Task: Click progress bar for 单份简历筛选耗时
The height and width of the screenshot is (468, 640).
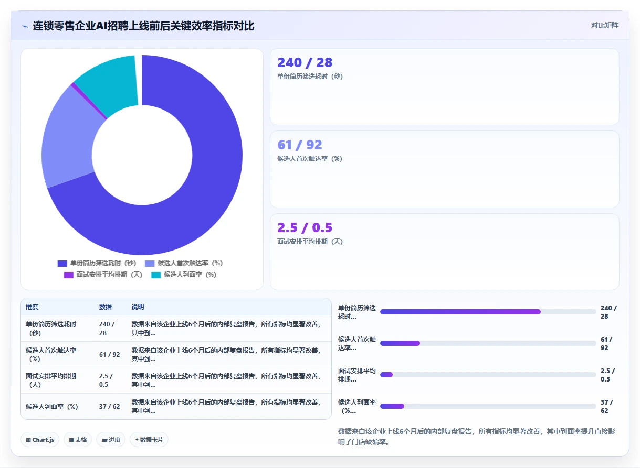Action: click(488, 312)
